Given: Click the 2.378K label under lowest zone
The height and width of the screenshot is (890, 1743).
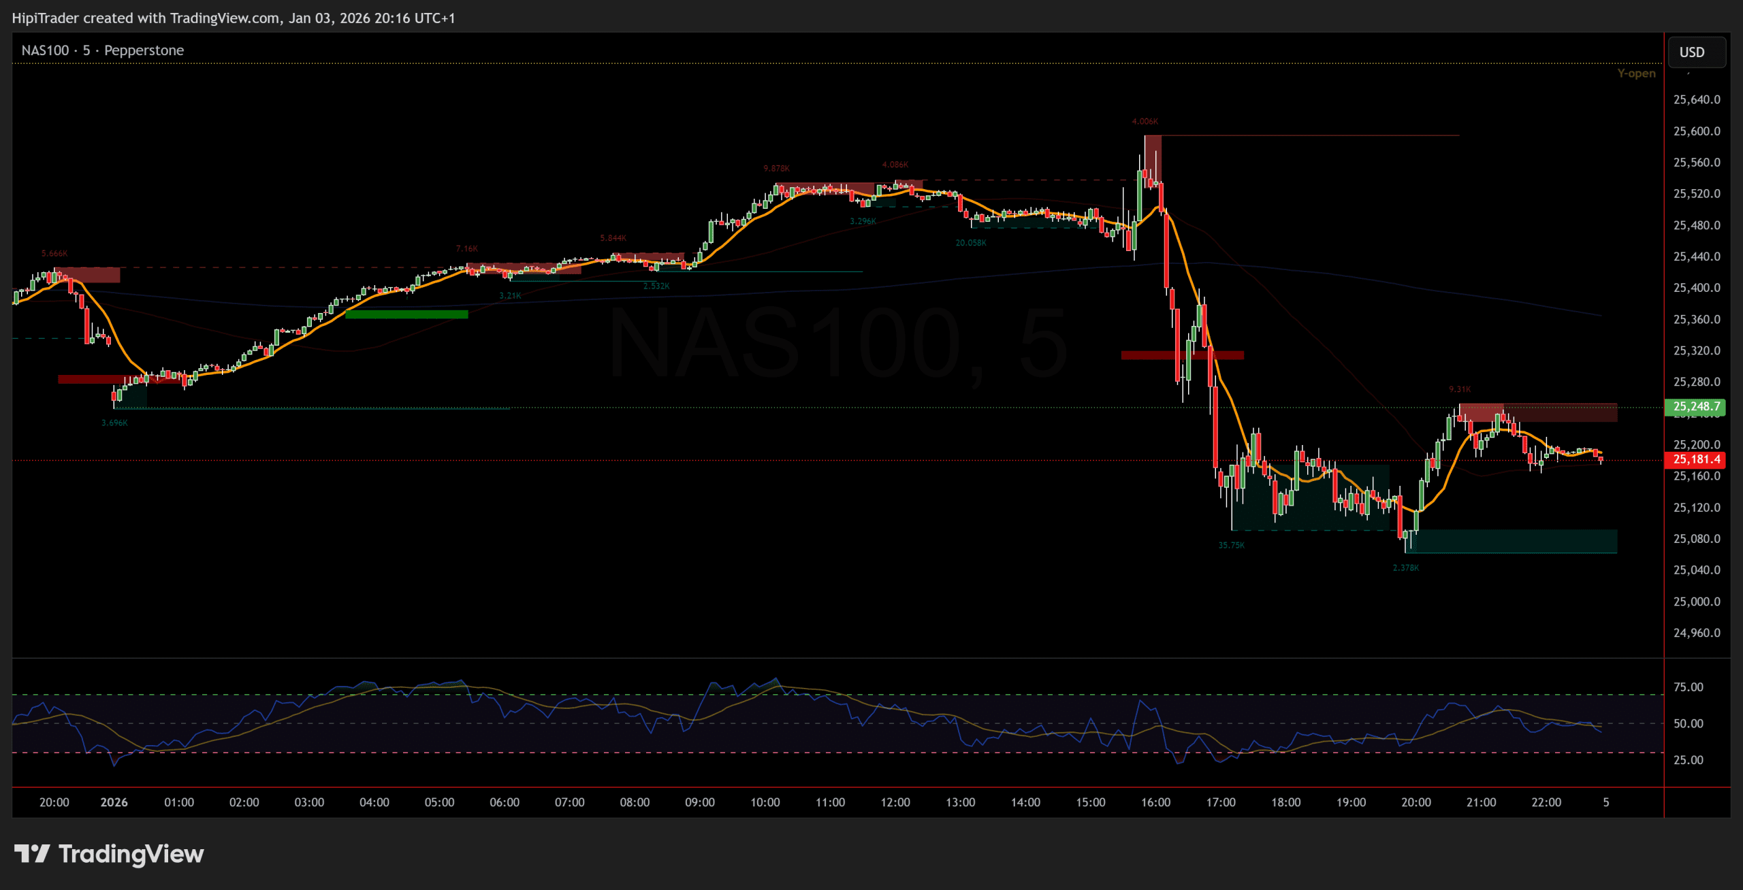Looking at the screenshot, I should point(1405,567).
